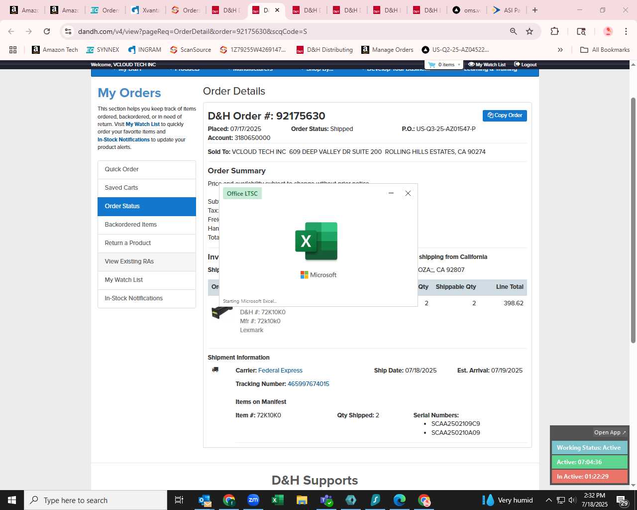
Task: Click Logout in the top bar
Action: [x=526, y=65]
